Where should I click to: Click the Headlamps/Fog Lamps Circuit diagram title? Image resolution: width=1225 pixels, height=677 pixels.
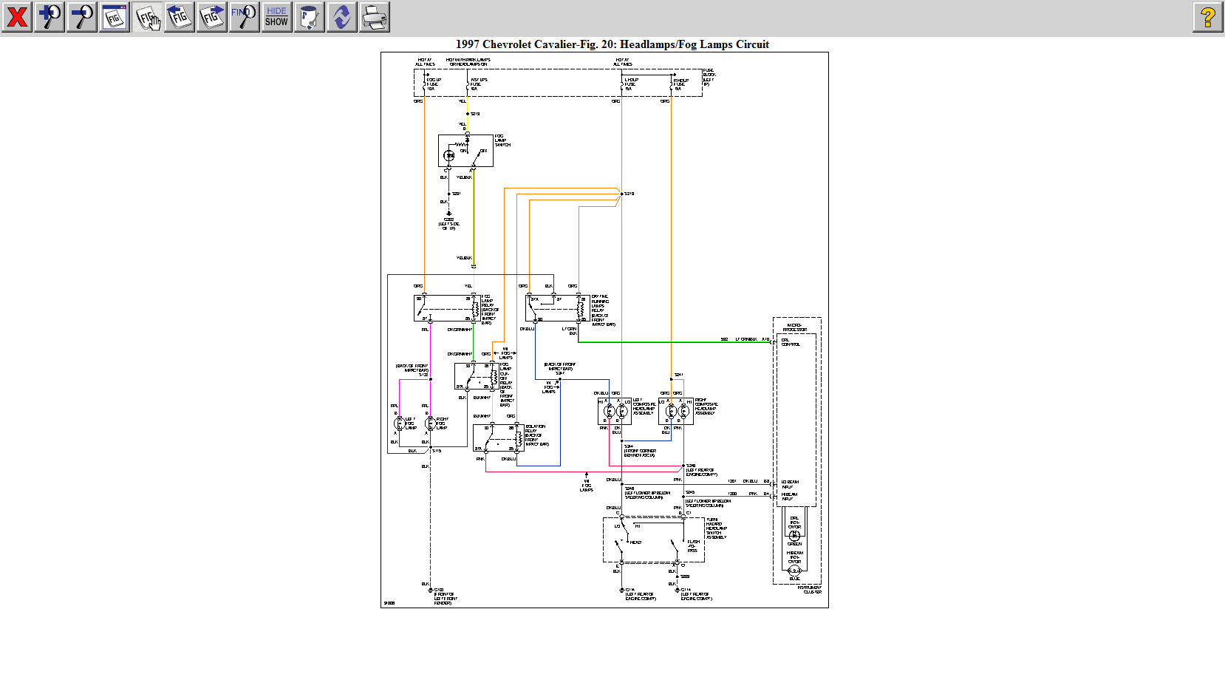pos(612,44)
